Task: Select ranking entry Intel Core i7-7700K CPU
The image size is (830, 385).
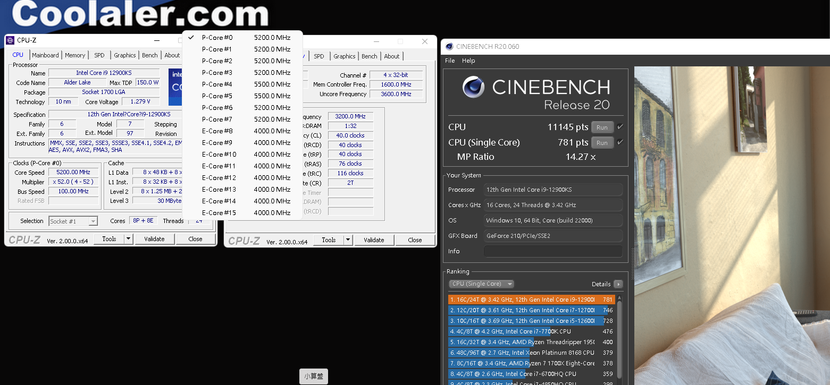Action: point(532,331)
